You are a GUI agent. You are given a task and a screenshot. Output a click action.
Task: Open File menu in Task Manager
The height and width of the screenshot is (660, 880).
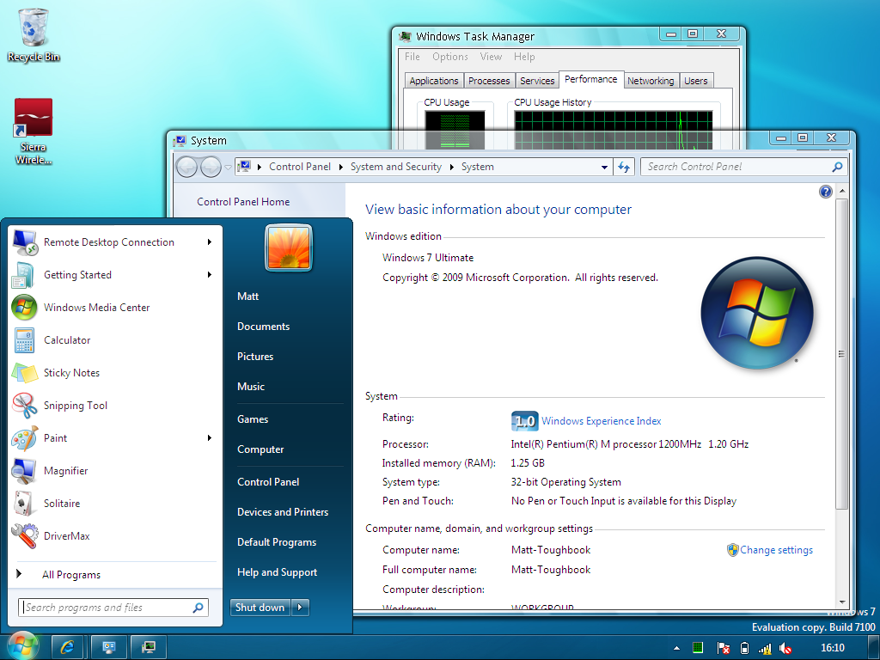412,57
